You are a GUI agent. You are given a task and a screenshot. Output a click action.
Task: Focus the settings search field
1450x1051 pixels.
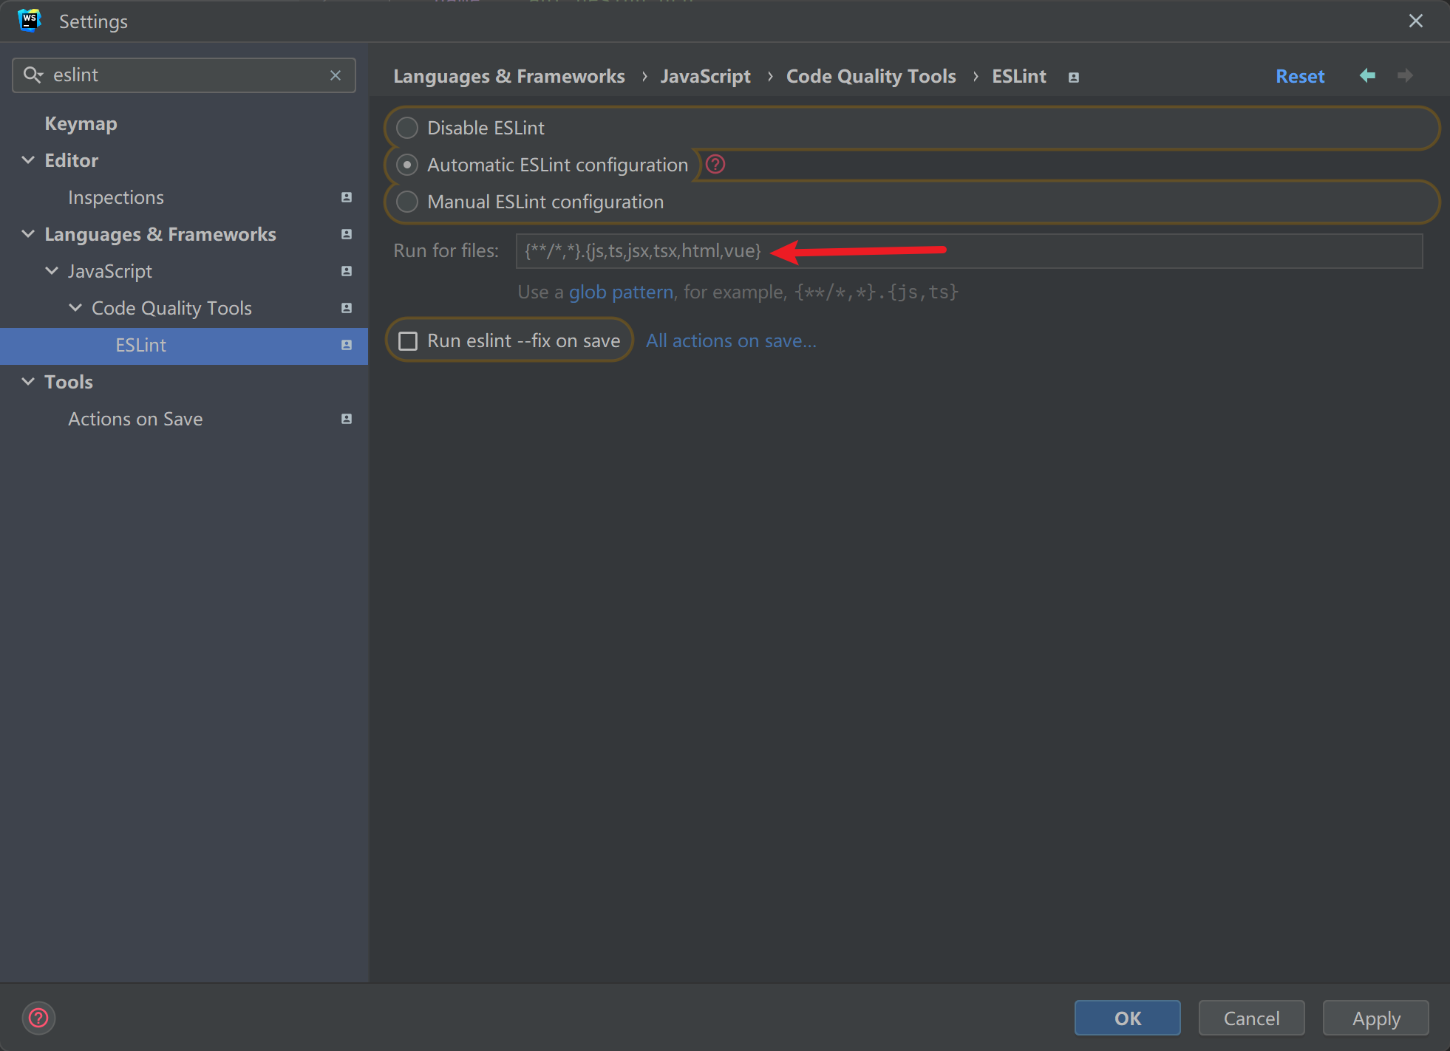tap(184, 75)
